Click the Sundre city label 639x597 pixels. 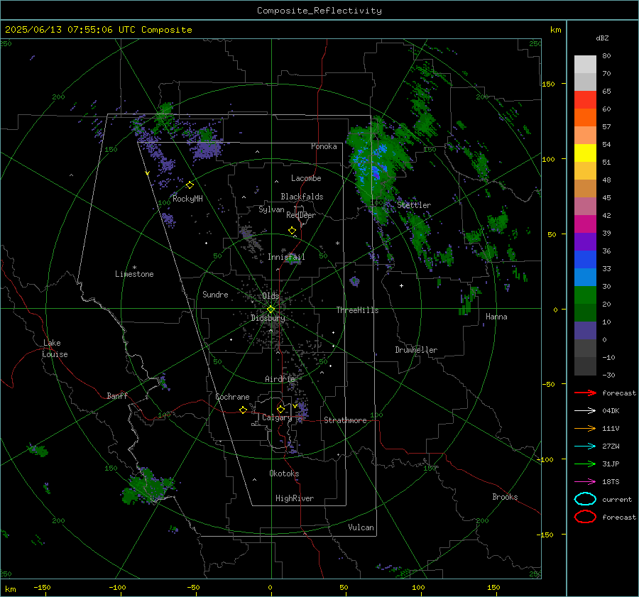[x=215, y=294]
